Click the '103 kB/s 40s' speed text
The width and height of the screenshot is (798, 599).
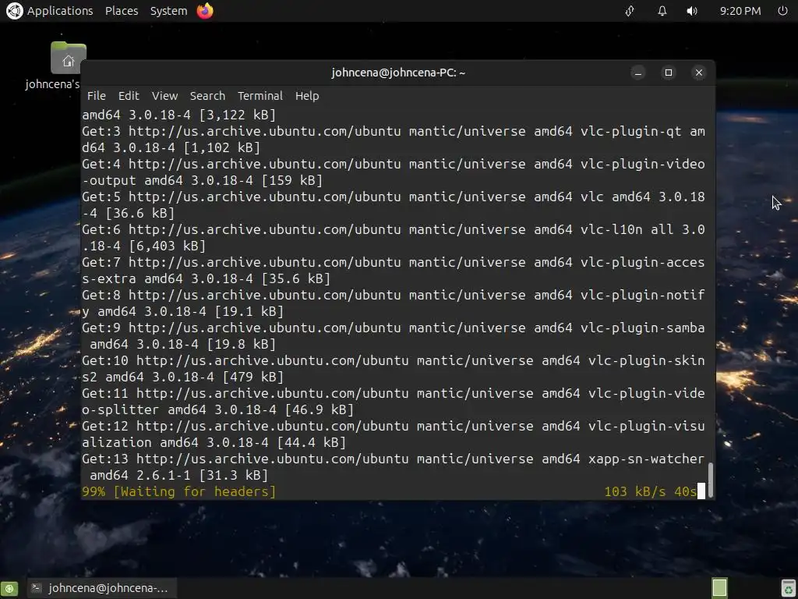(651, 491)
